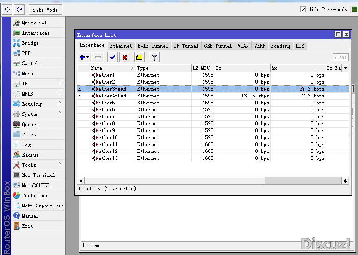Click Make Supout.rif
This screenshot has width=358, height=255.
click(38, 206)
